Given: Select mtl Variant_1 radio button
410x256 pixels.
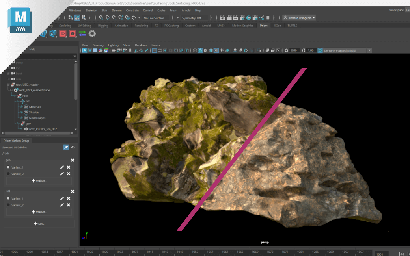Looking at the screenshot, I should click(x=8, y=198).
